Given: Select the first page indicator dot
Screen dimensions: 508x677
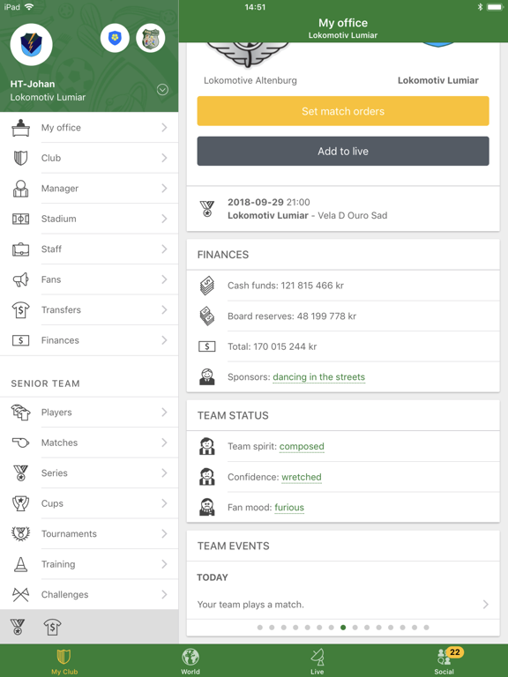Looking at the screenshot, I should click(x=259, y=628).
